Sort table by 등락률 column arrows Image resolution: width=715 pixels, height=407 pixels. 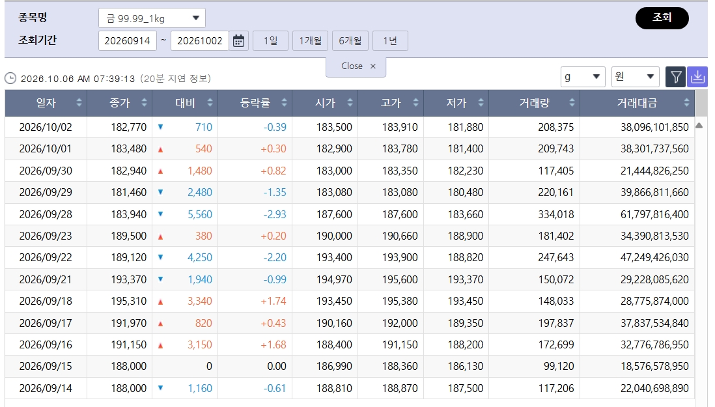tap(284, 102)
